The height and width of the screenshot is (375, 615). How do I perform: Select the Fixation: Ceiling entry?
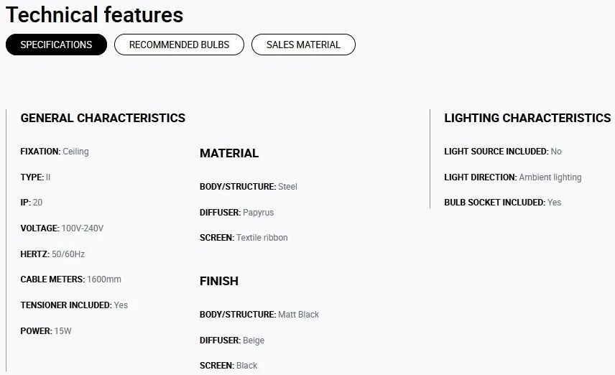tap(55, 152)
